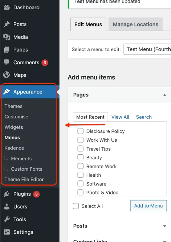Screen dimensions: 171x242
Task: Collapse the Pages panel arrow
Action: 165,95
